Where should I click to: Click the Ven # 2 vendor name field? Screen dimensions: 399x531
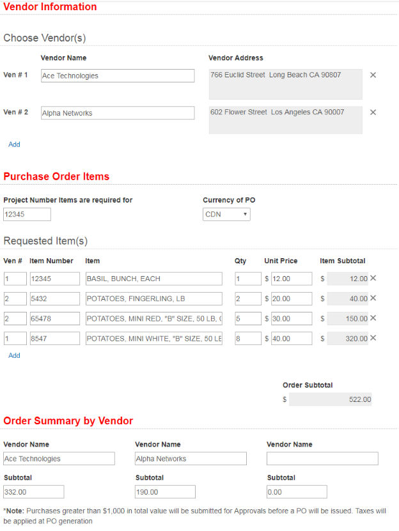(118, 113)
